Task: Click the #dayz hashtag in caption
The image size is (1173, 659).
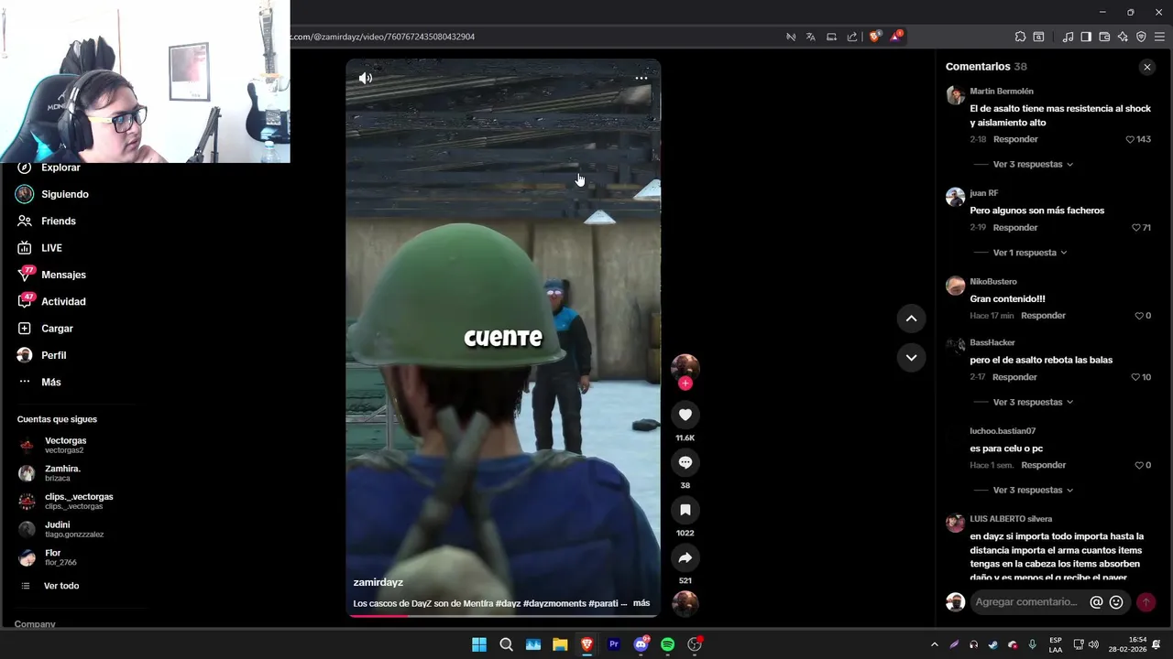Action: (x=508, y=603)
